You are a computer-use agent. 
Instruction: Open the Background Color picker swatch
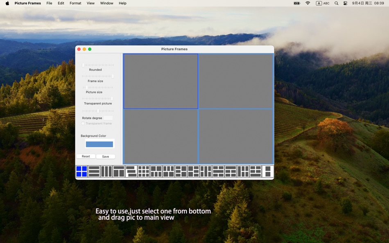100,144
